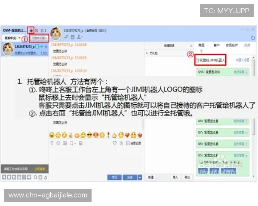Open the send button dropdown arrow
This screenshot has width=258, height=206.
[140, 177]
